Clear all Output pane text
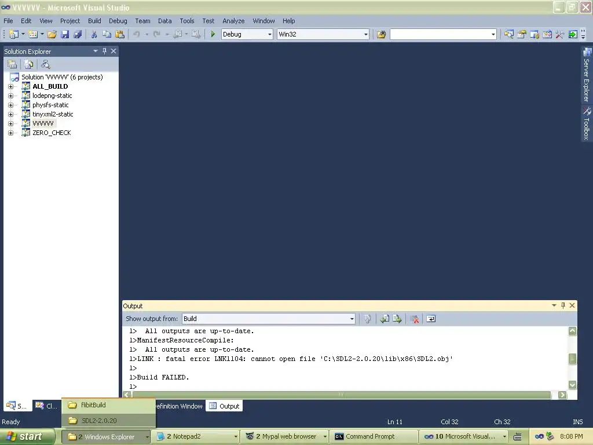This screenshot has width=593, height=445. (x=415, y=319)
